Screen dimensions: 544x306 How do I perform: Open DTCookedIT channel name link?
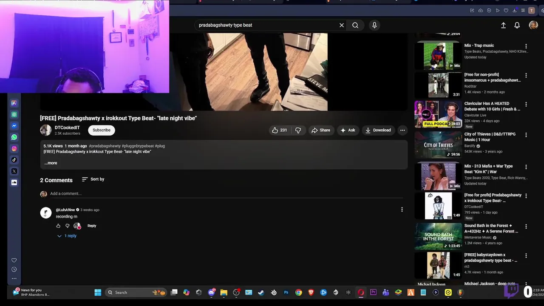coord(67,127)
